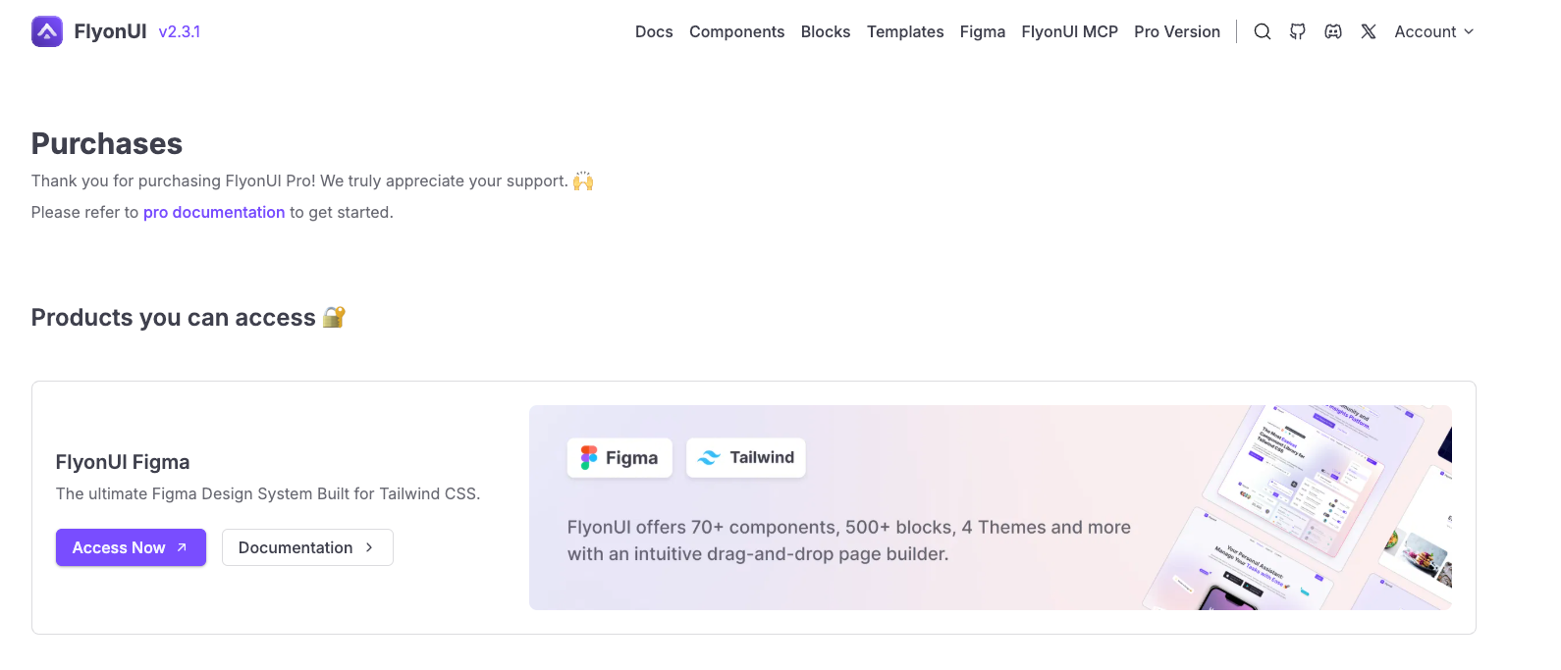Screen dimensions: 1561x670
Task: Click the Account dropdown chevron arrow
Action: tap(1469, 31)
